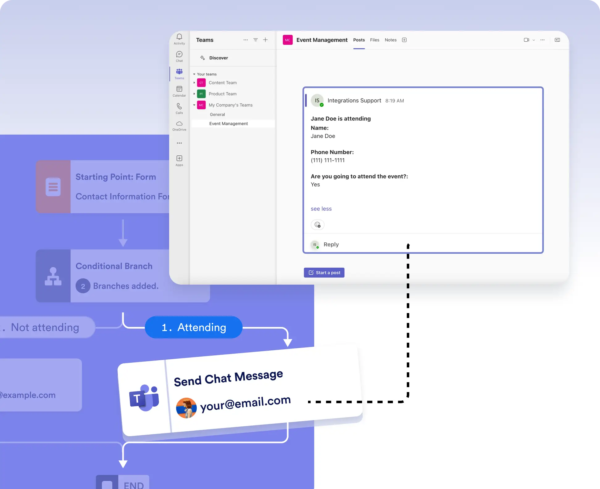Select the General channel

(x=217, y=115)
